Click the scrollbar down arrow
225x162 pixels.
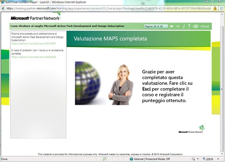point(222,154)
